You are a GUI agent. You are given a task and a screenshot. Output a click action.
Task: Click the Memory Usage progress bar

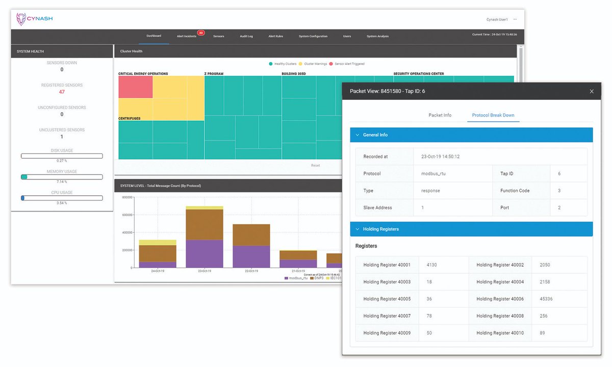61,177
